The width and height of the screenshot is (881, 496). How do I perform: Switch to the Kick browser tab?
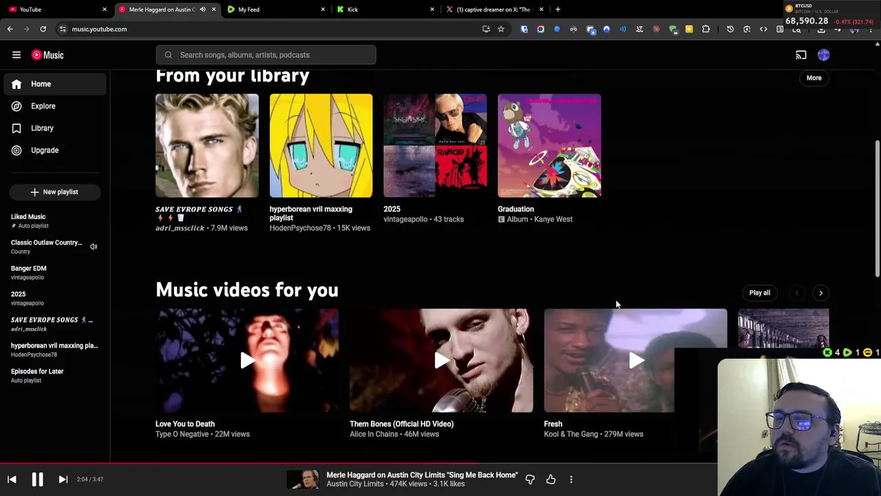click(x=385, y=10)
